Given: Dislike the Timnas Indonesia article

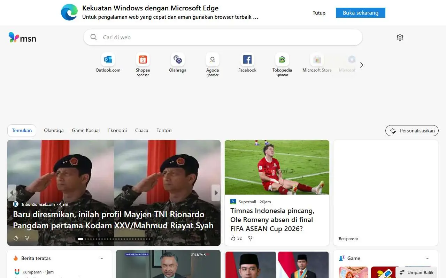Looking at the screenshot, I should [x=250, y=238].
